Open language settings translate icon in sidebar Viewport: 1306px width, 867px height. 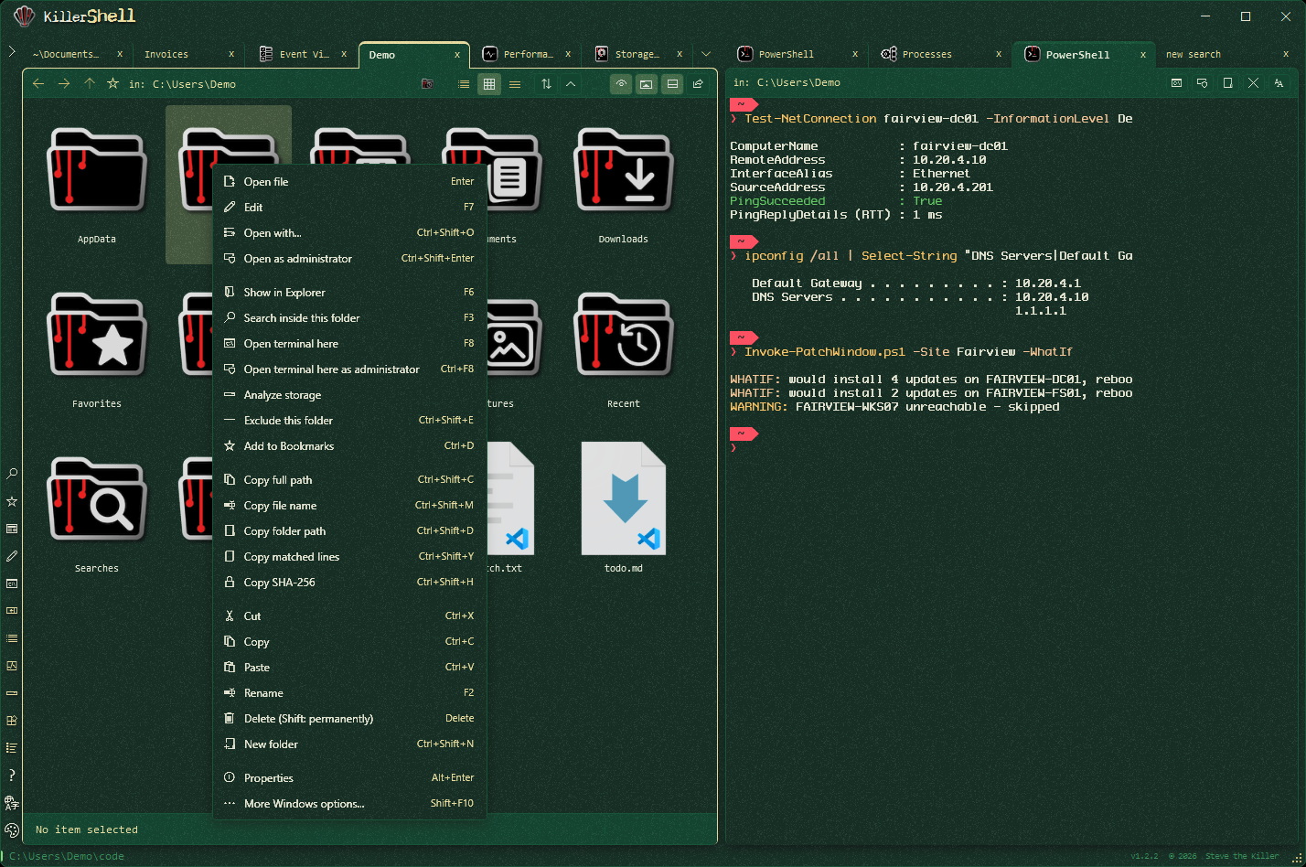[x=12, y=803]
